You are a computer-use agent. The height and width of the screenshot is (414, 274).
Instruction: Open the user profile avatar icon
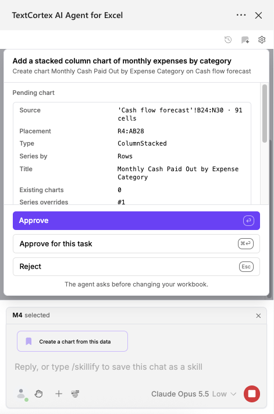pos(22,394)
